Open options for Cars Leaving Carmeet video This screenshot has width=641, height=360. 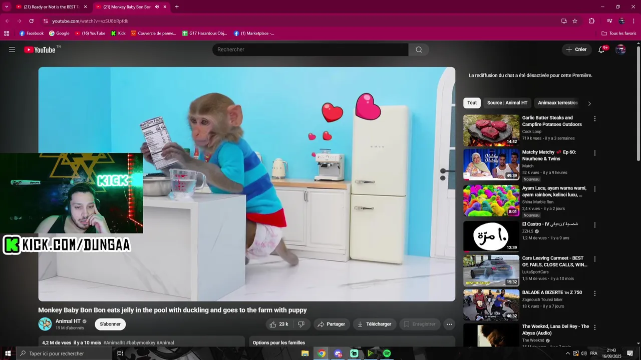(x=595, y=259)
